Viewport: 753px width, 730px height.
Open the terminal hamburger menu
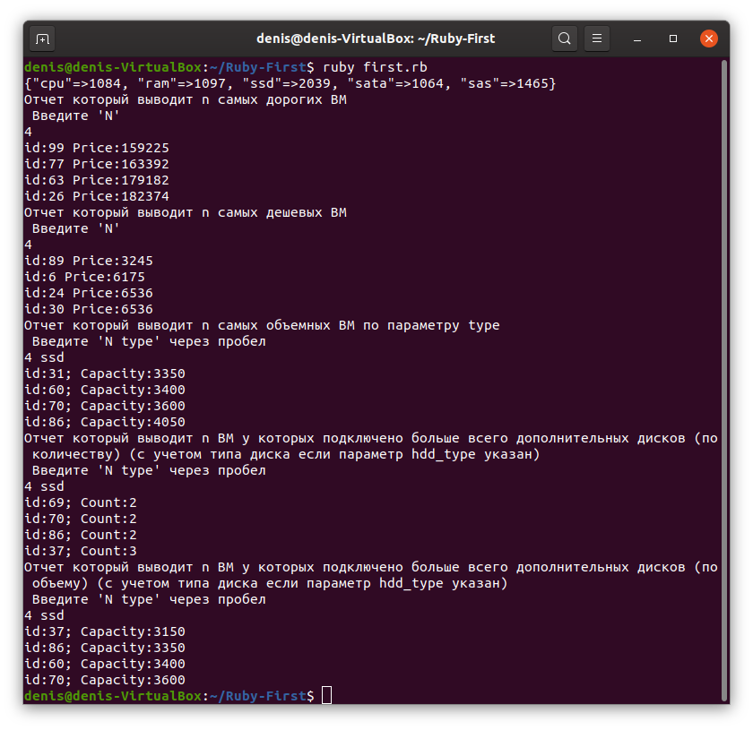[596, 39]
